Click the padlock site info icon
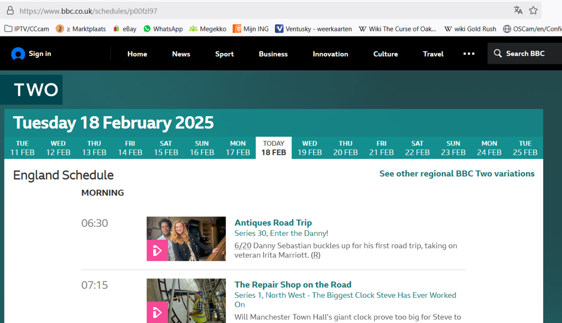The height and width of the screenshot is (323, 562). [x=10, y=11]
